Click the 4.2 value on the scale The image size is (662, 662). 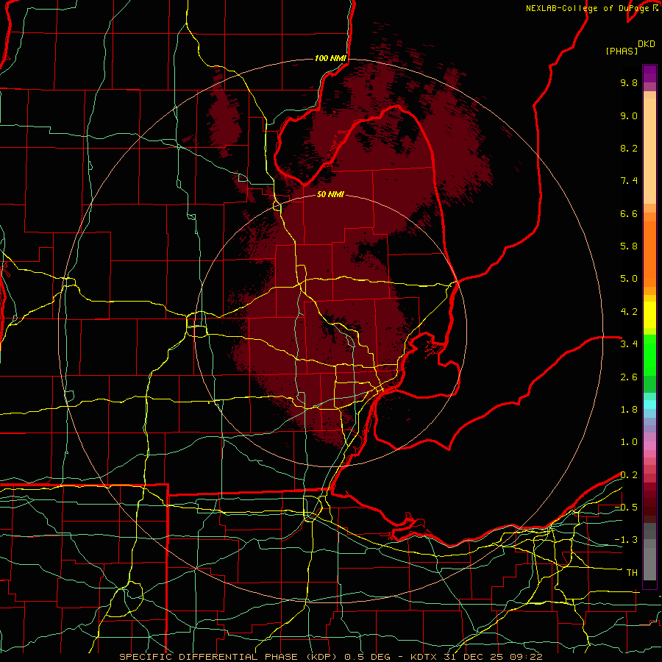(629, 312)
